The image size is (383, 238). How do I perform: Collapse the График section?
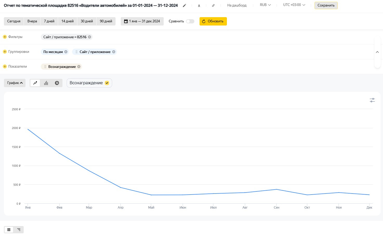coord(15,83)
